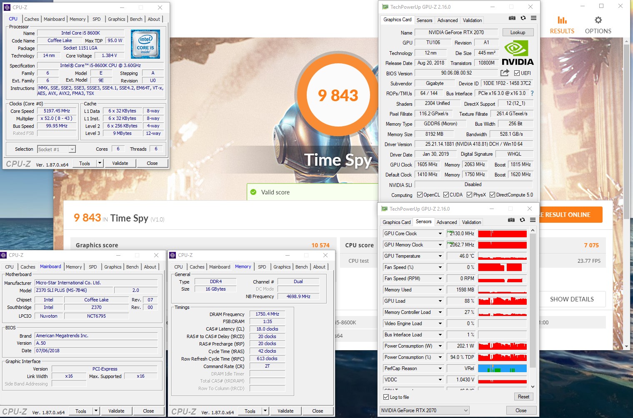633x418 pixels.
Task: Click the camera icon in GPU-Z Sensors window
Action: click(x=511, y=220)
